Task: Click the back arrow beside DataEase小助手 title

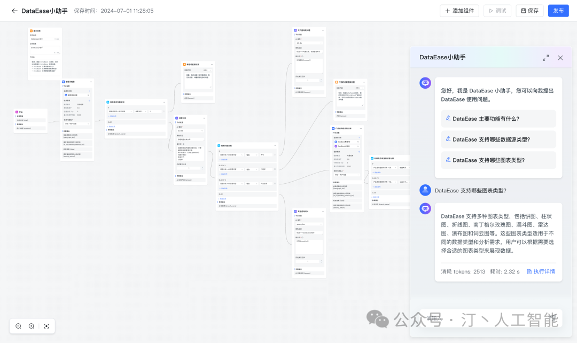Action: pyautogui.click(x=14, y=10)
